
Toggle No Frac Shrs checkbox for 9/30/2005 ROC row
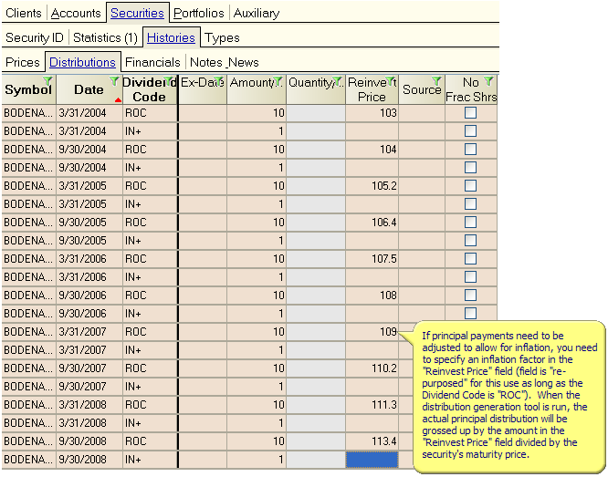point(470,223)
